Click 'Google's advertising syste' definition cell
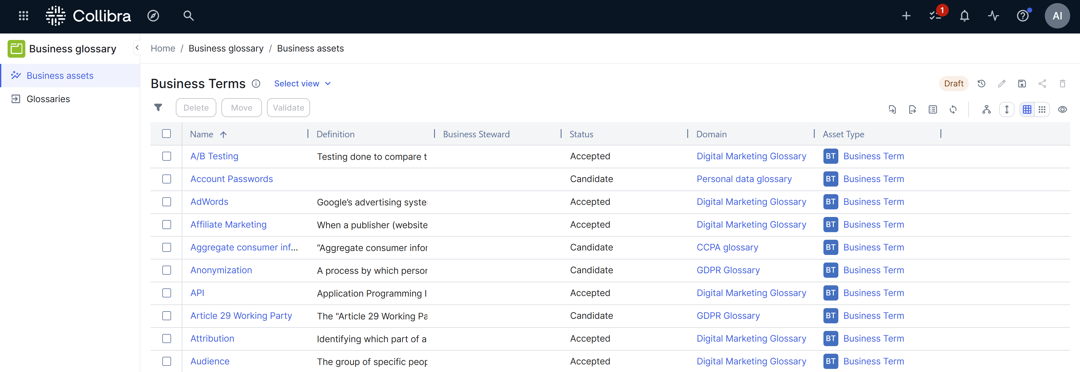This screenshot has height=372, width=1080. coord(372,202)
